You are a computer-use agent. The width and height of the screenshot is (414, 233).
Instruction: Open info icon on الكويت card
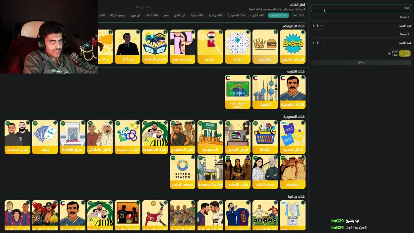pyautogui.click(x=276, y=77)
